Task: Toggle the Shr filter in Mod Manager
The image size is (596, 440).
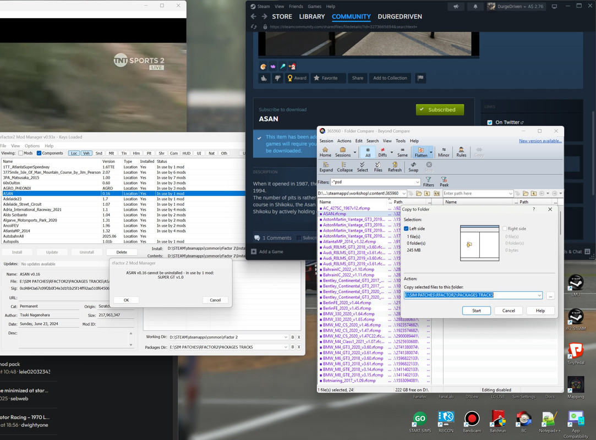Action: (x=161, y=153)
